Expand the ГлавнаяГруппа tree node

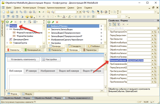pyautogui.click(x=7, y=43)
